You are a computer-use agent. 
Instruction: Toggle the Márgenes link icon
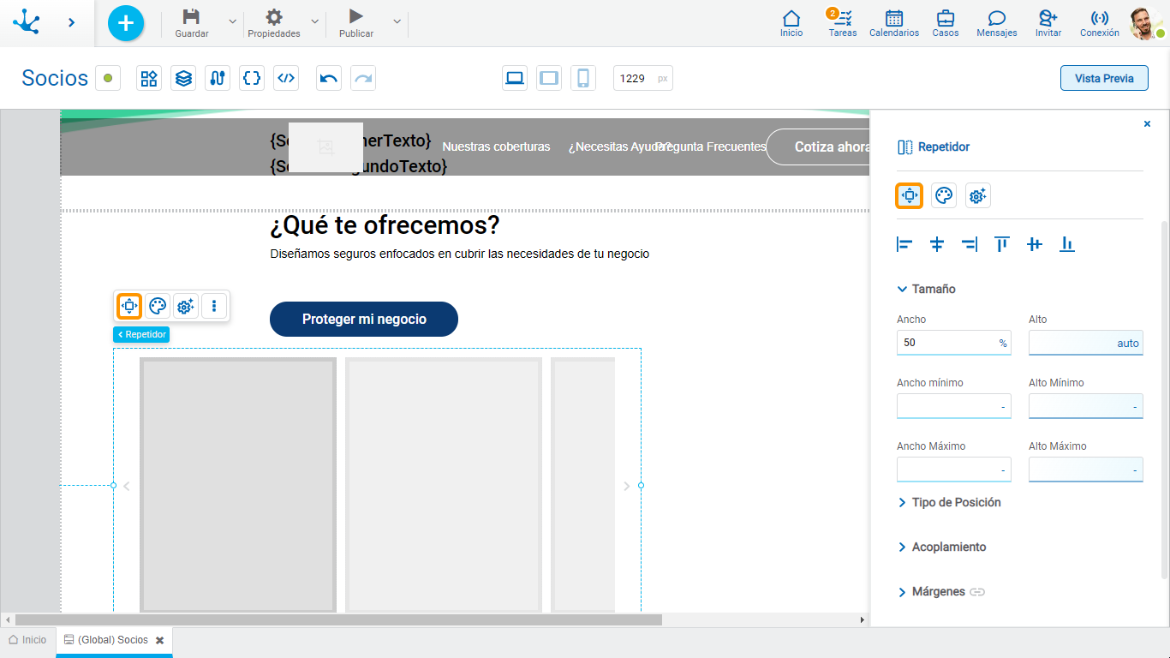(x=977, y=592)
